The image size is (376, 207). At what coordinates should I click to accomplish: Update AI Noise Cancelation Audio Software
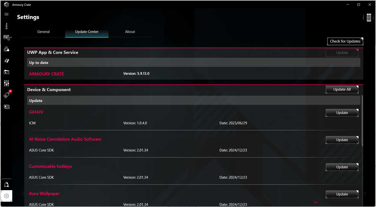[342, 140]
